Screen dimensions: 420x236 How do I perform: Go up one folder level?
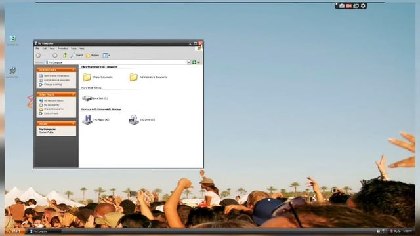65,55
